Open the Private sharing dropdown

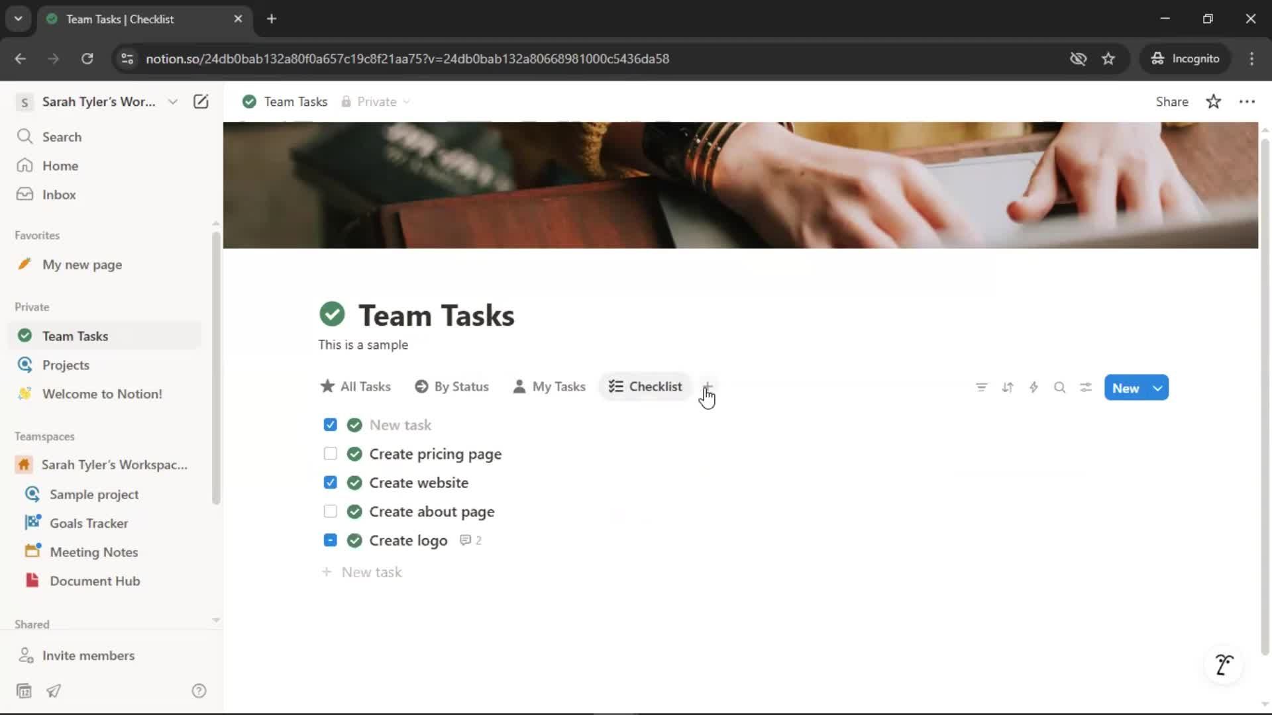point(376,101)
